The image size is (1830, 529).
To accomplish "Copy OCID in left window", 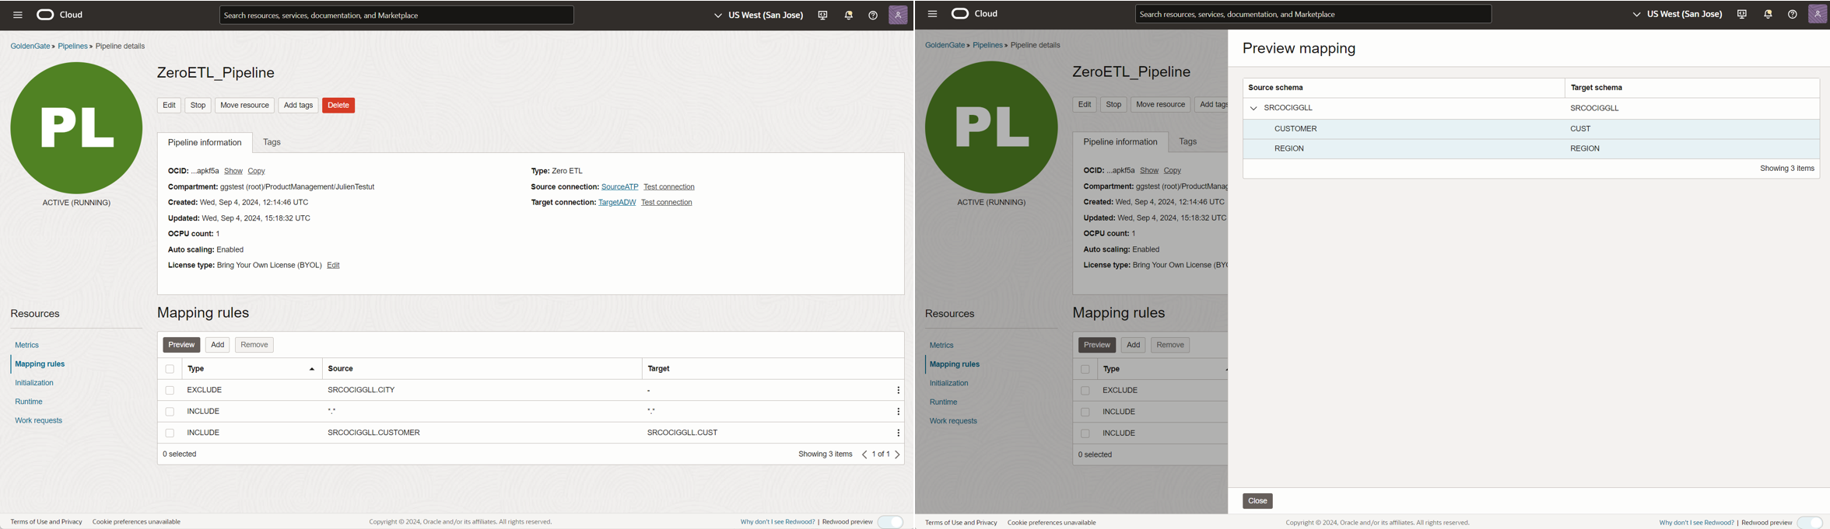I will (x=257, y=171).
